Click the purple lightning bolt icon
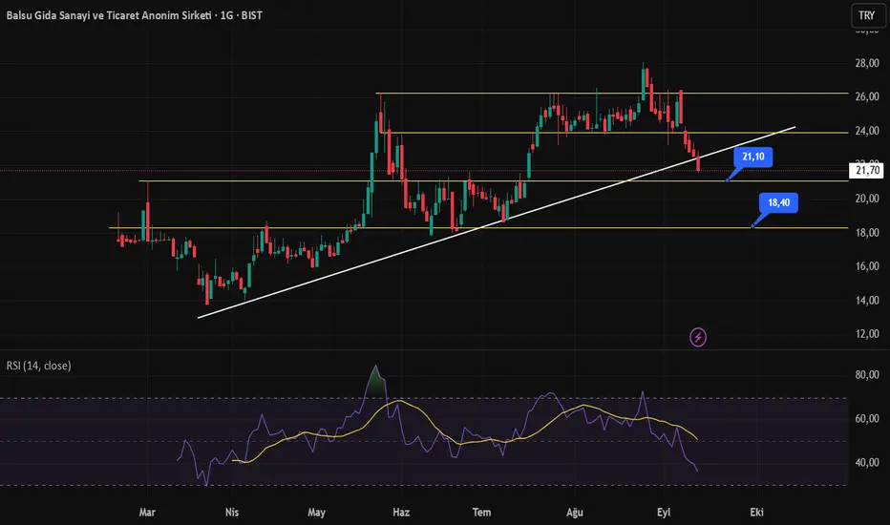Screen dimensions: 890x525 698,337
